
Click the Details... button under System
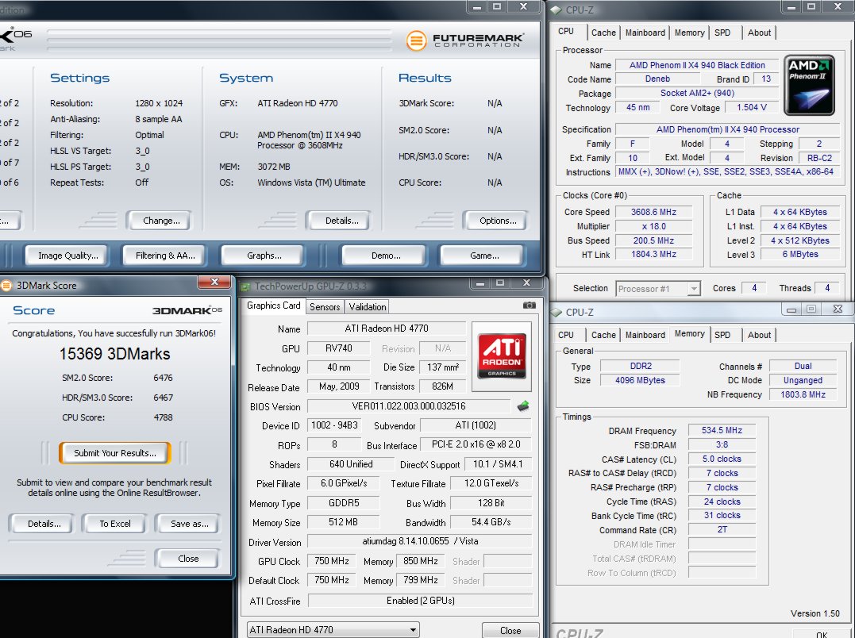[x=338, y=221]
